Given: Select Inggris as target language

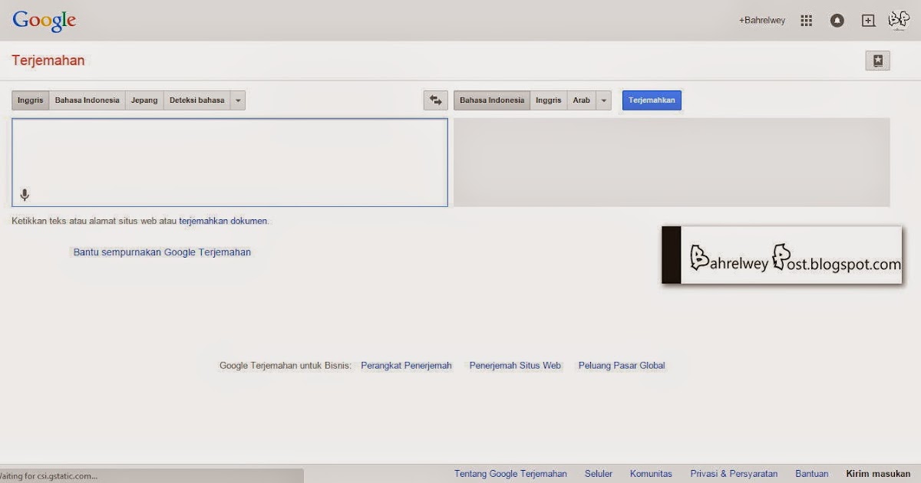Looking at the screenshot, I should (x=548, y=100).
